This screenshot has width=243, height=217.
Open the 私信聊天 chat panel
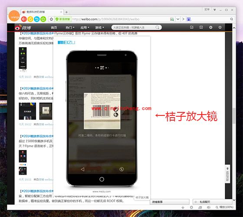[212, 202]
